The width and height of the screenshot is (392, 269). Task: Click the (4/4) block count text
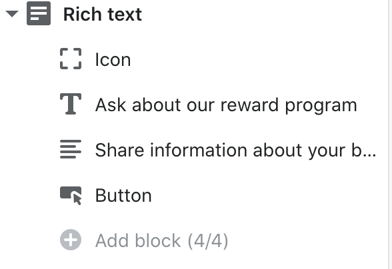click(x=208, y=241)
